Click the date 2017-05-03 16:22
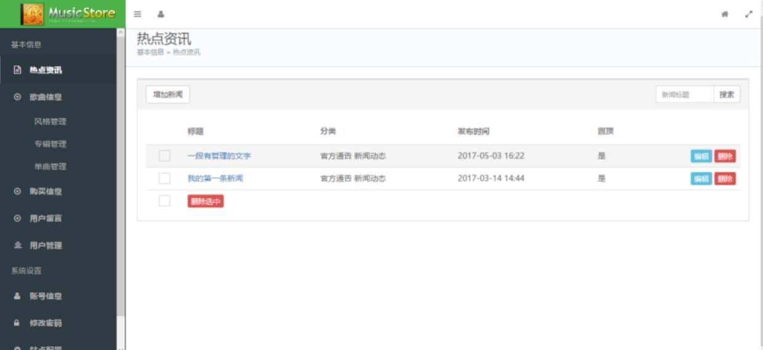 tap(491, 156)
